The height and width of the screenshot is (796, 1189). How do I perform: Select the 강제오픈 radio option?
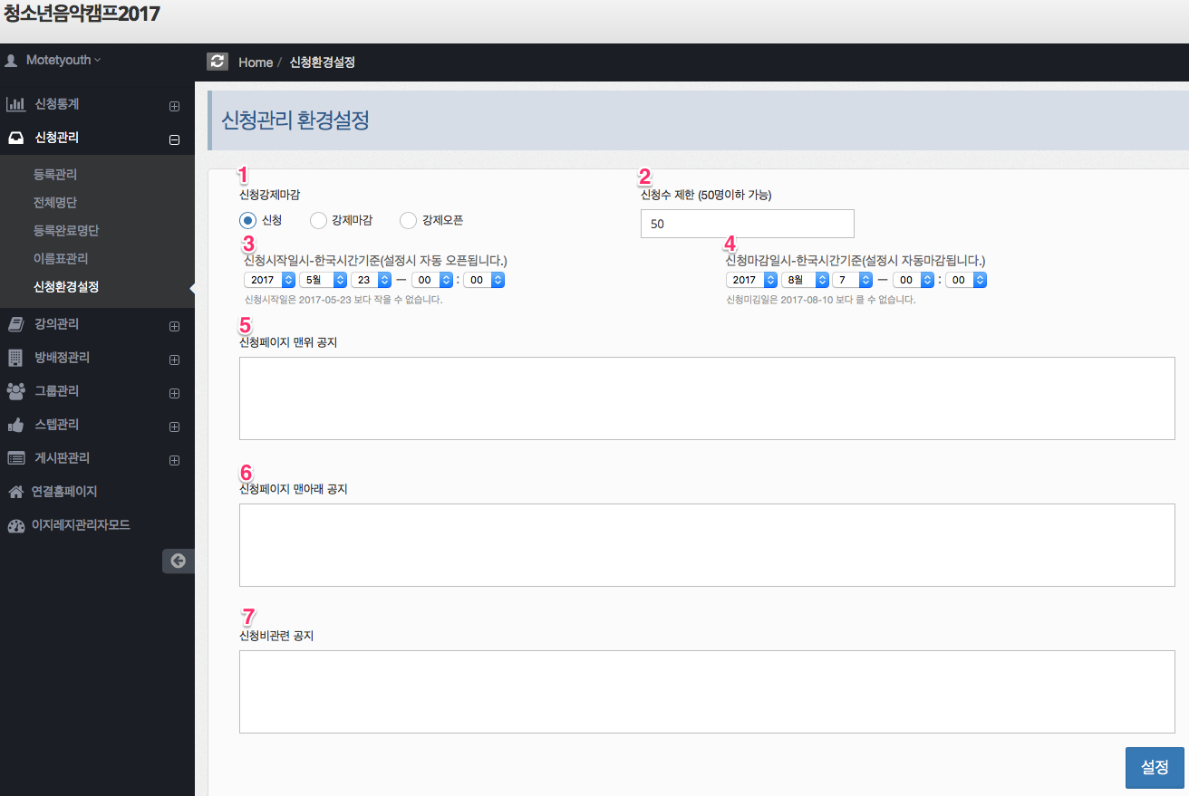click(x=408, y=220)
